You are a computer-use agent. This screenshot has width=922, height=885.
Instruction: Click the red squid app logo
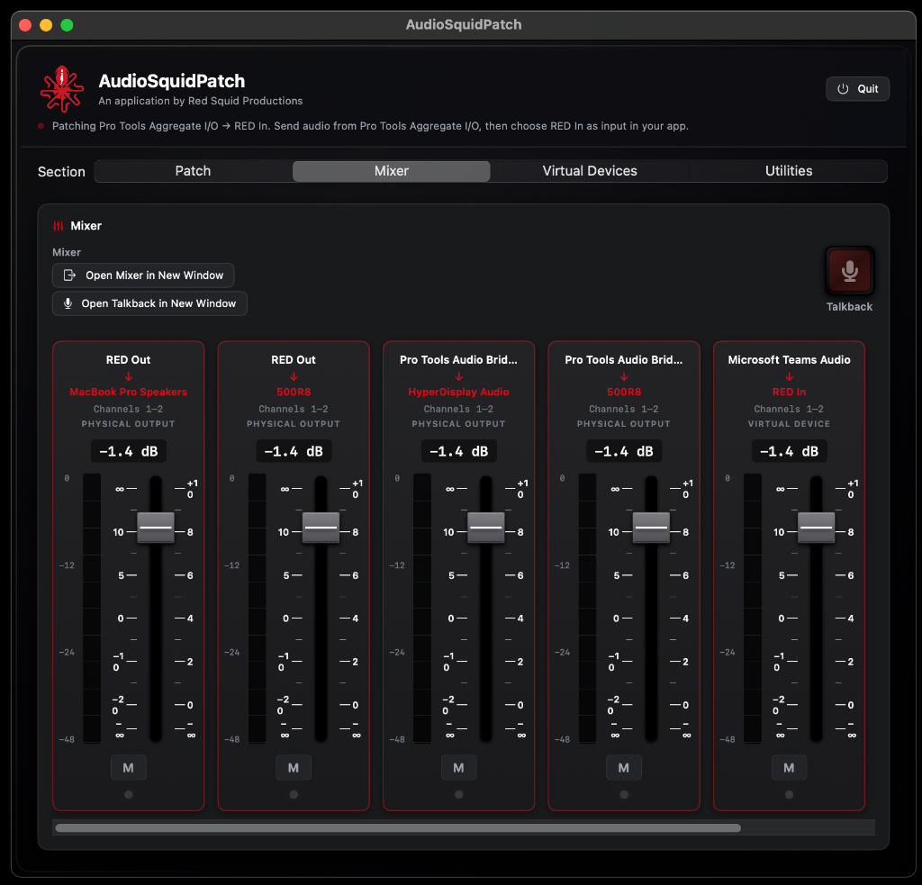[x=62, y=89]
